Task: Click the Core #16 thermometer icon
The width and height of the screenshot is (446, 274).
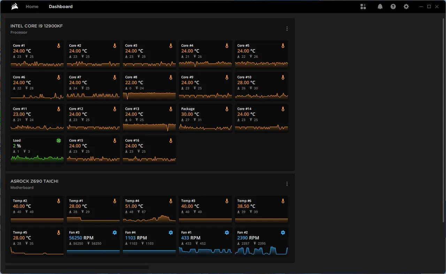Action: pos(171,141)
